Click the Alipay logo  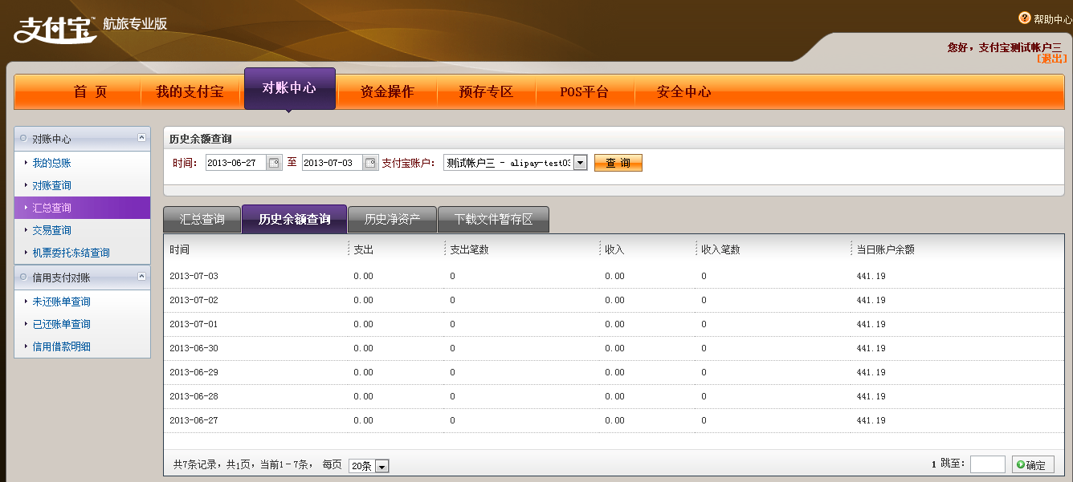tap(55, 29)
